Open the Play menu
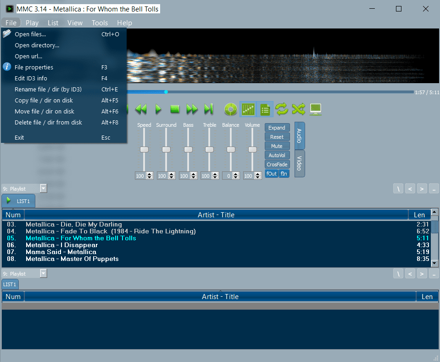Screen dimensions: 440x362 click(32, 23)
